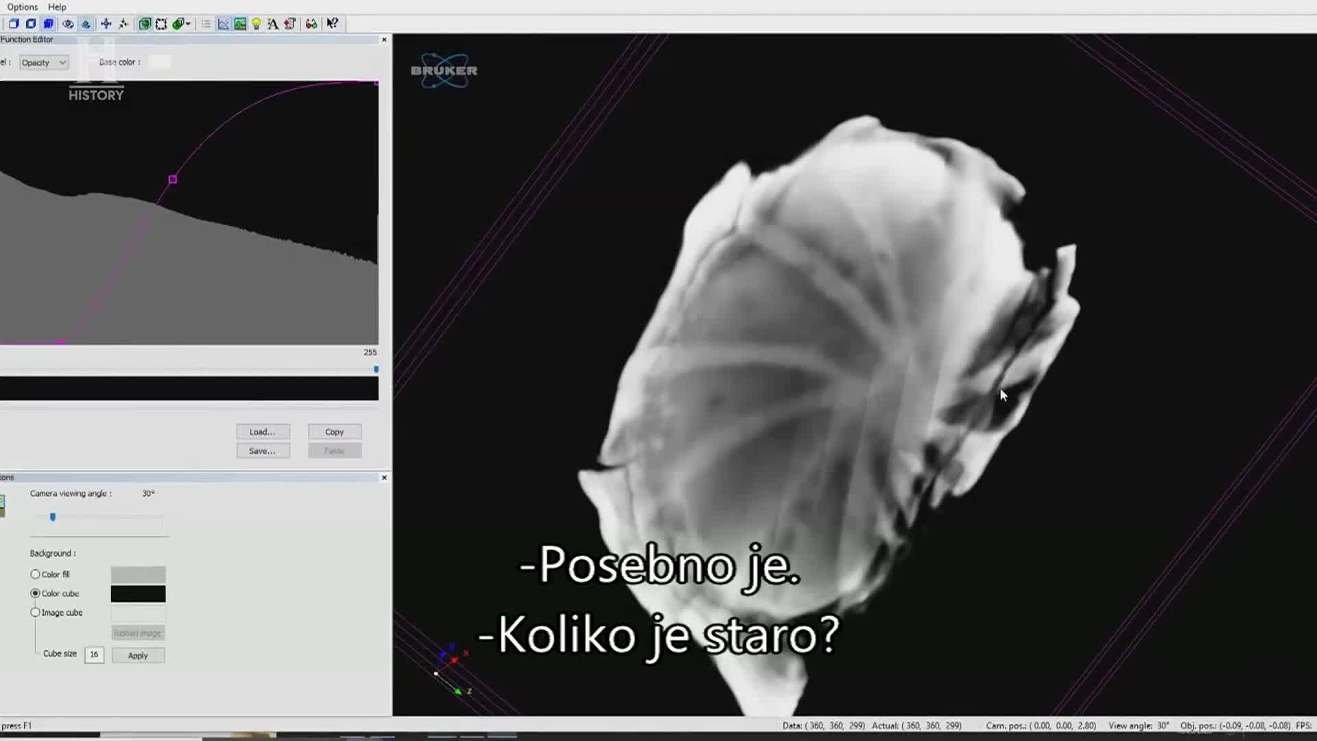Image resolution: width=1317 pixels, height=741 pixels.
Task: Select the Image cube radio button
Action: (x=35, y=613)
